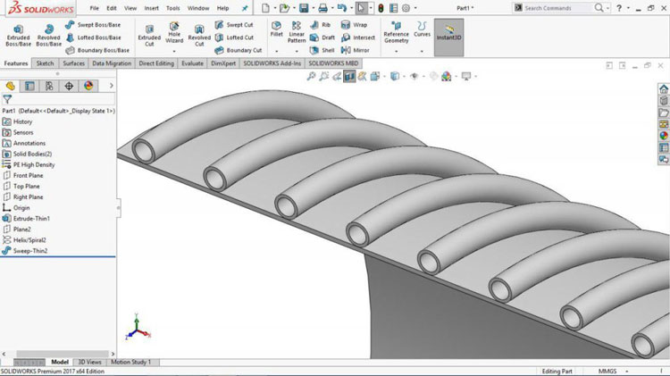Expand the Reference Geometry dropdown

tap(396, 51)
